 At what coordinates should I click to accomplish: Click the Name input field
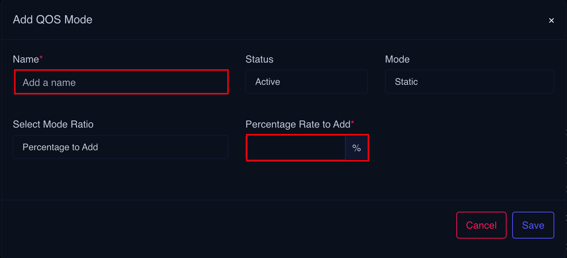[x=121, y=82]
